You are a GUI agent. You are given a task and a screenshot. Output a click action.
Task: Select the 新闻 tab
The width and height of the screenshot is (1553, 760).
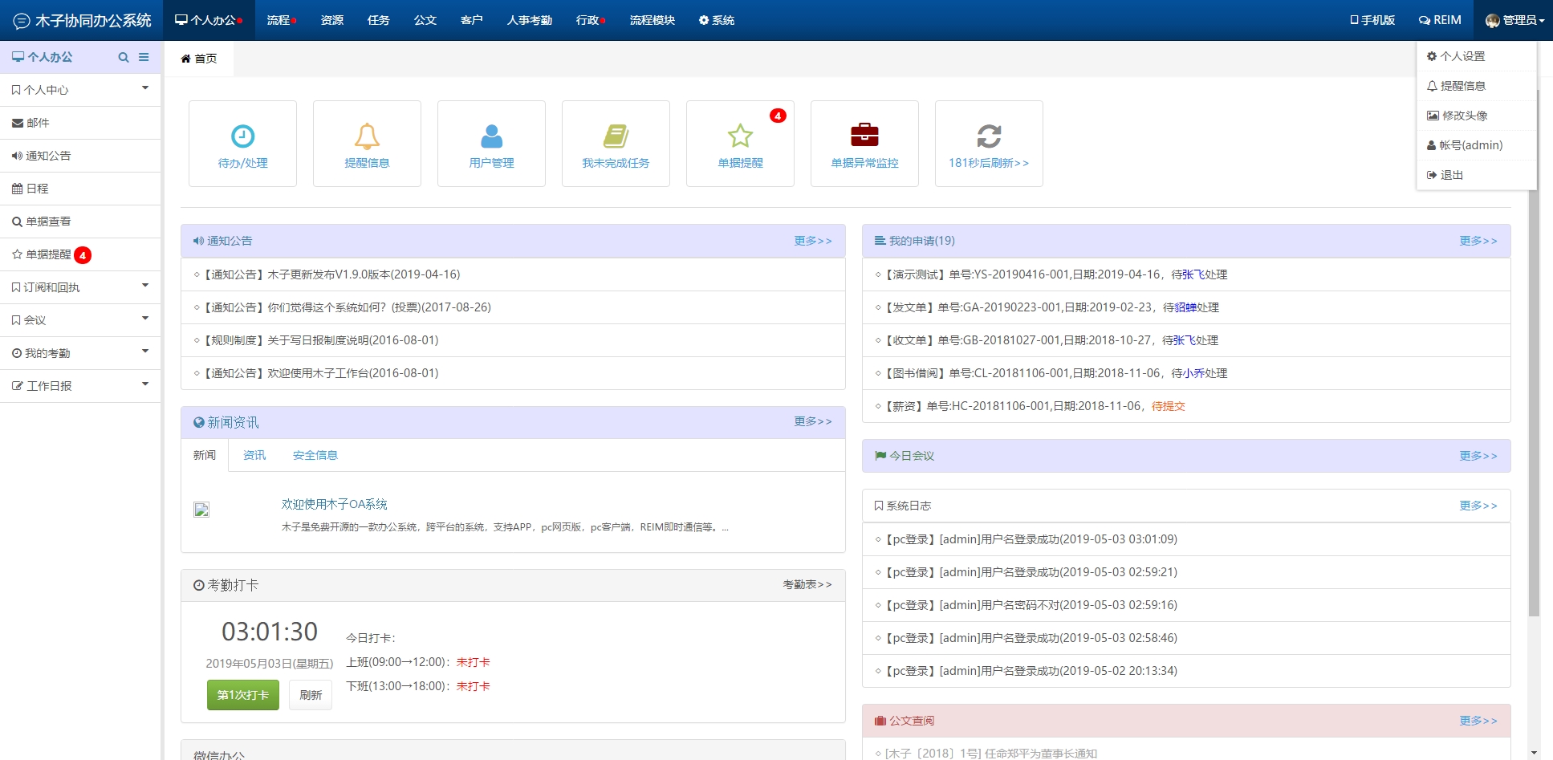coord(205,455)
